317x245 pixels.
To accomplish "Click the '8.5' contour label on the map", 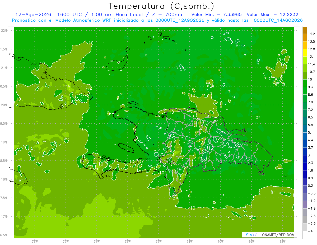I will 239,144.
